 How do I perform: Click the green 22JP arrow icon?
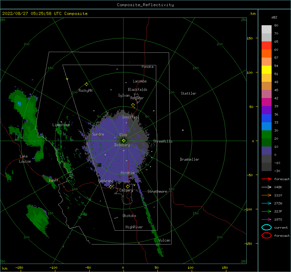(x=266, y=211)
